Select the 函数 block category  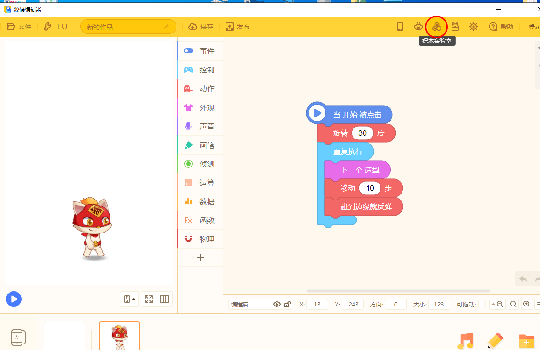200,220
